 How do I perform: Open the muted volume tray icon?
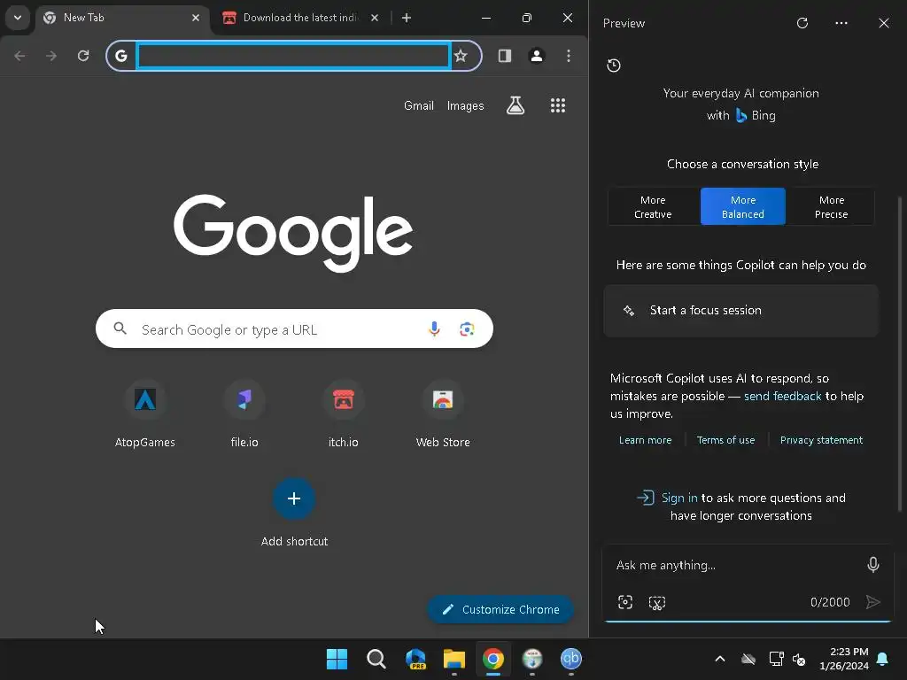(x=799, y=659)
